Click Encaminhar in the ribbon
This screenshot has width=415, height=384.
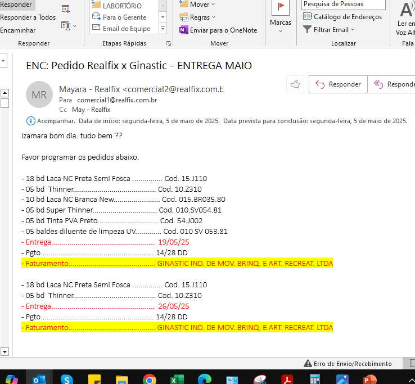coord(18,30)
